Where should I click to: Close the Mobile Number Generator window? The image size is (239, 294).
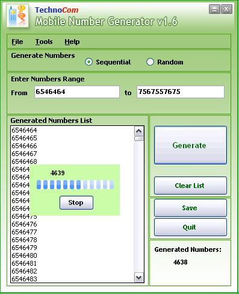coord(226,9)
